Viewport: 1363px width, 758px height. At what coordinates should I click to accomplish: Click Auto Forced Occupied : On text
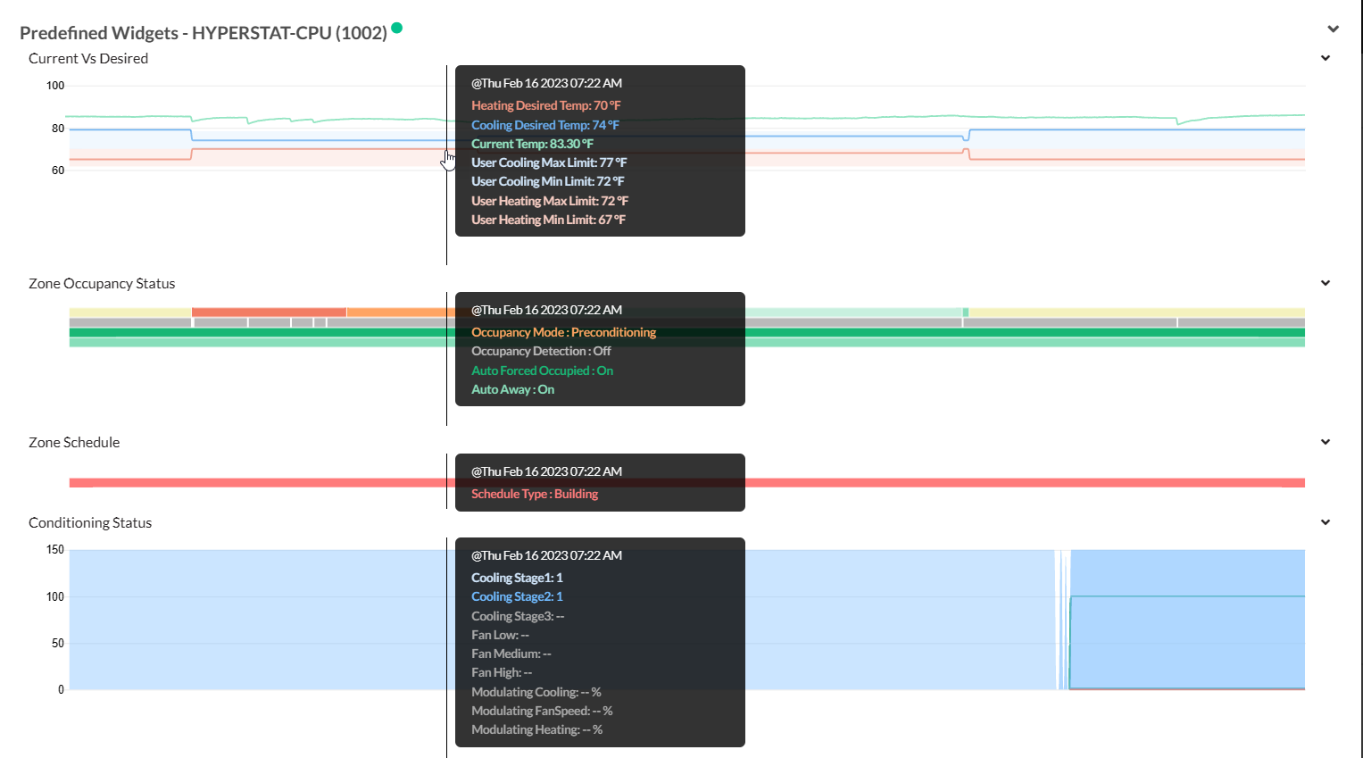(x=543, y=371)
